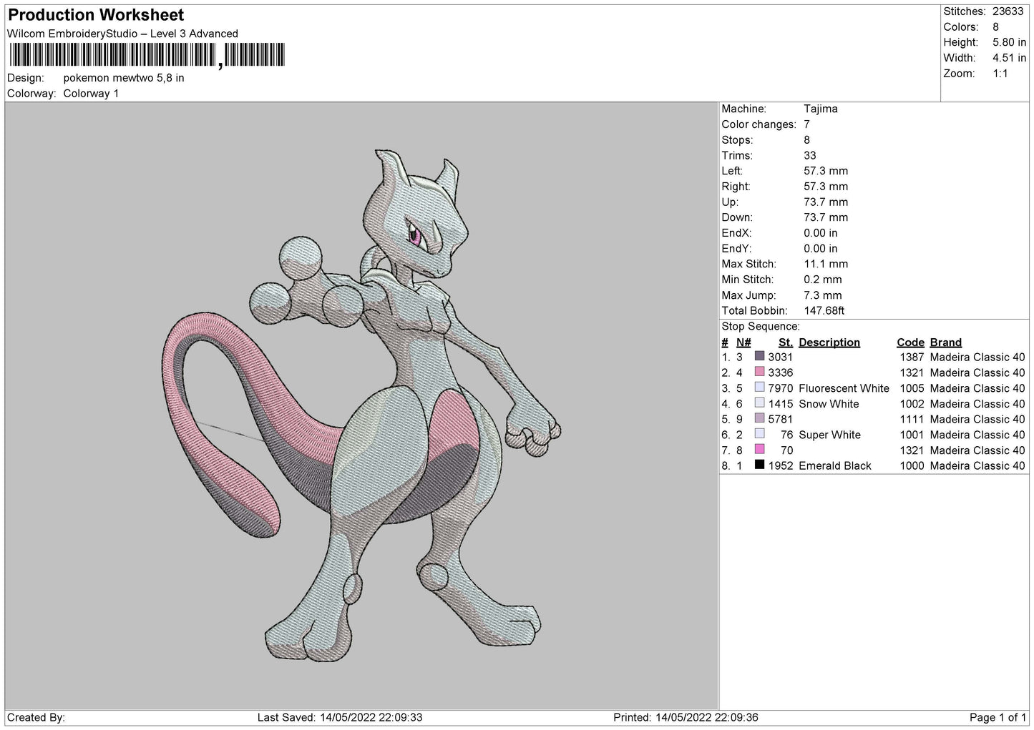Click the 'Stop Sequence:' heading

(761, 327)
